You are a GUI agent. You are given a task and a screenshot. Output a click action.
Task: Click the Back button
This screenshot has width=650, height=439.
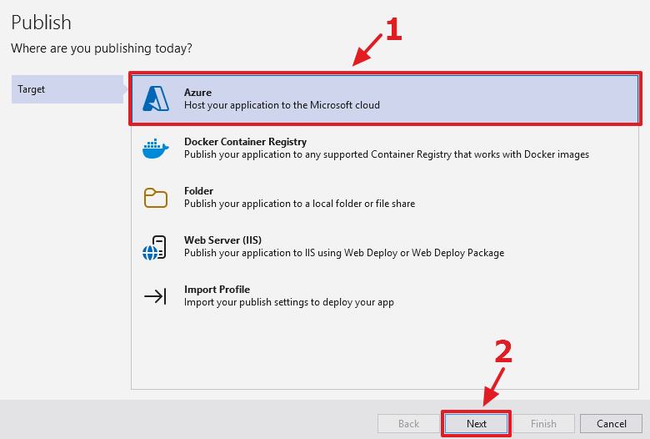point(408,423)
